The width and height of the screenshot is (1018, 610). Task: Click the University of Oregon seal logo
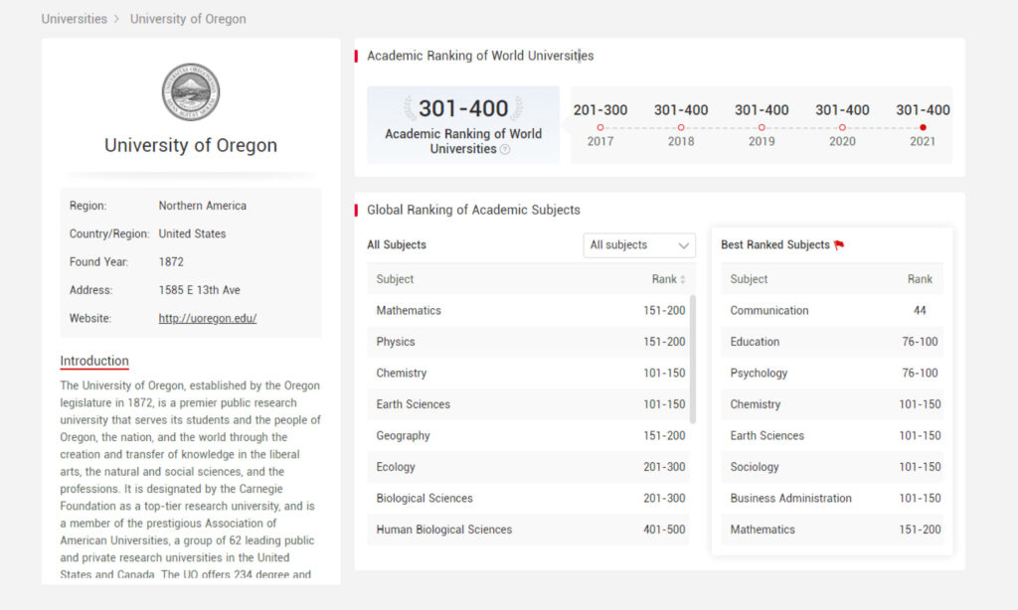190,92
